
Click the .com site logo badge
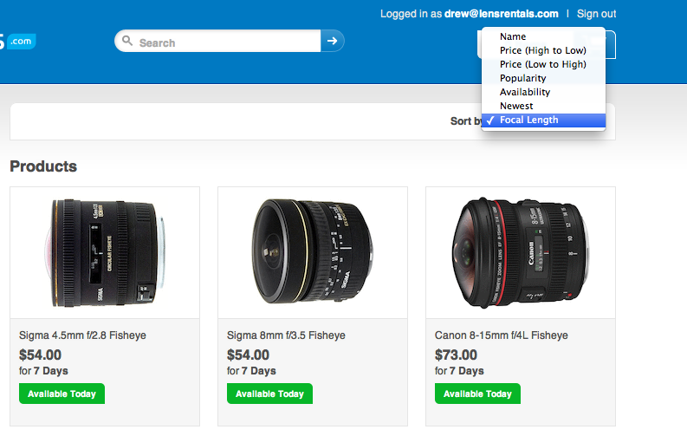[19, 41]
